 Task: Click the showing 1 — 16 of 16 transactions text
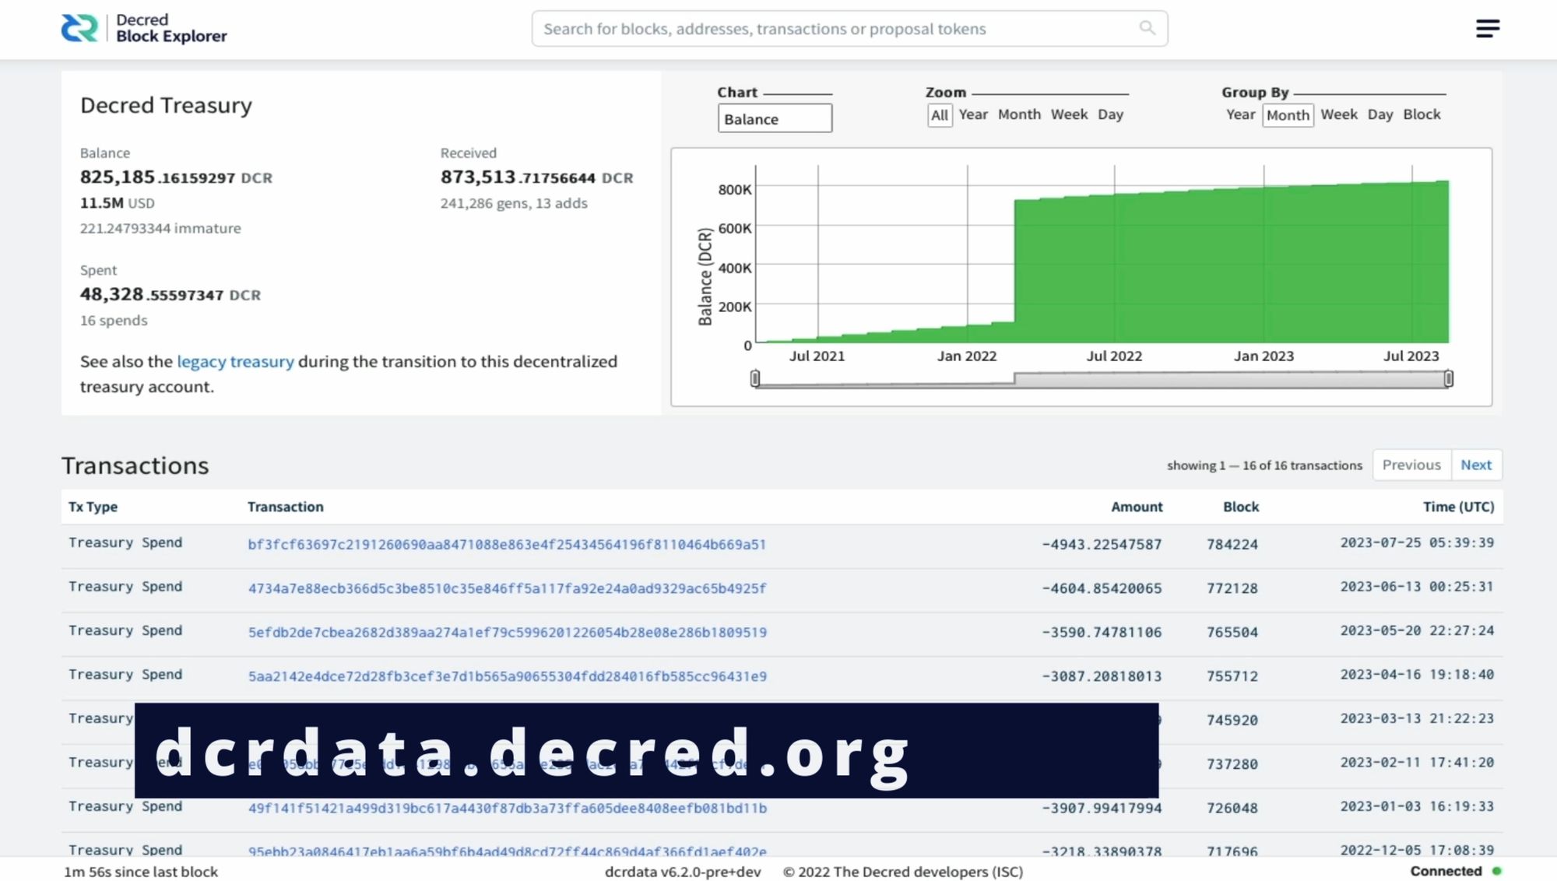tap(1264, 465)
